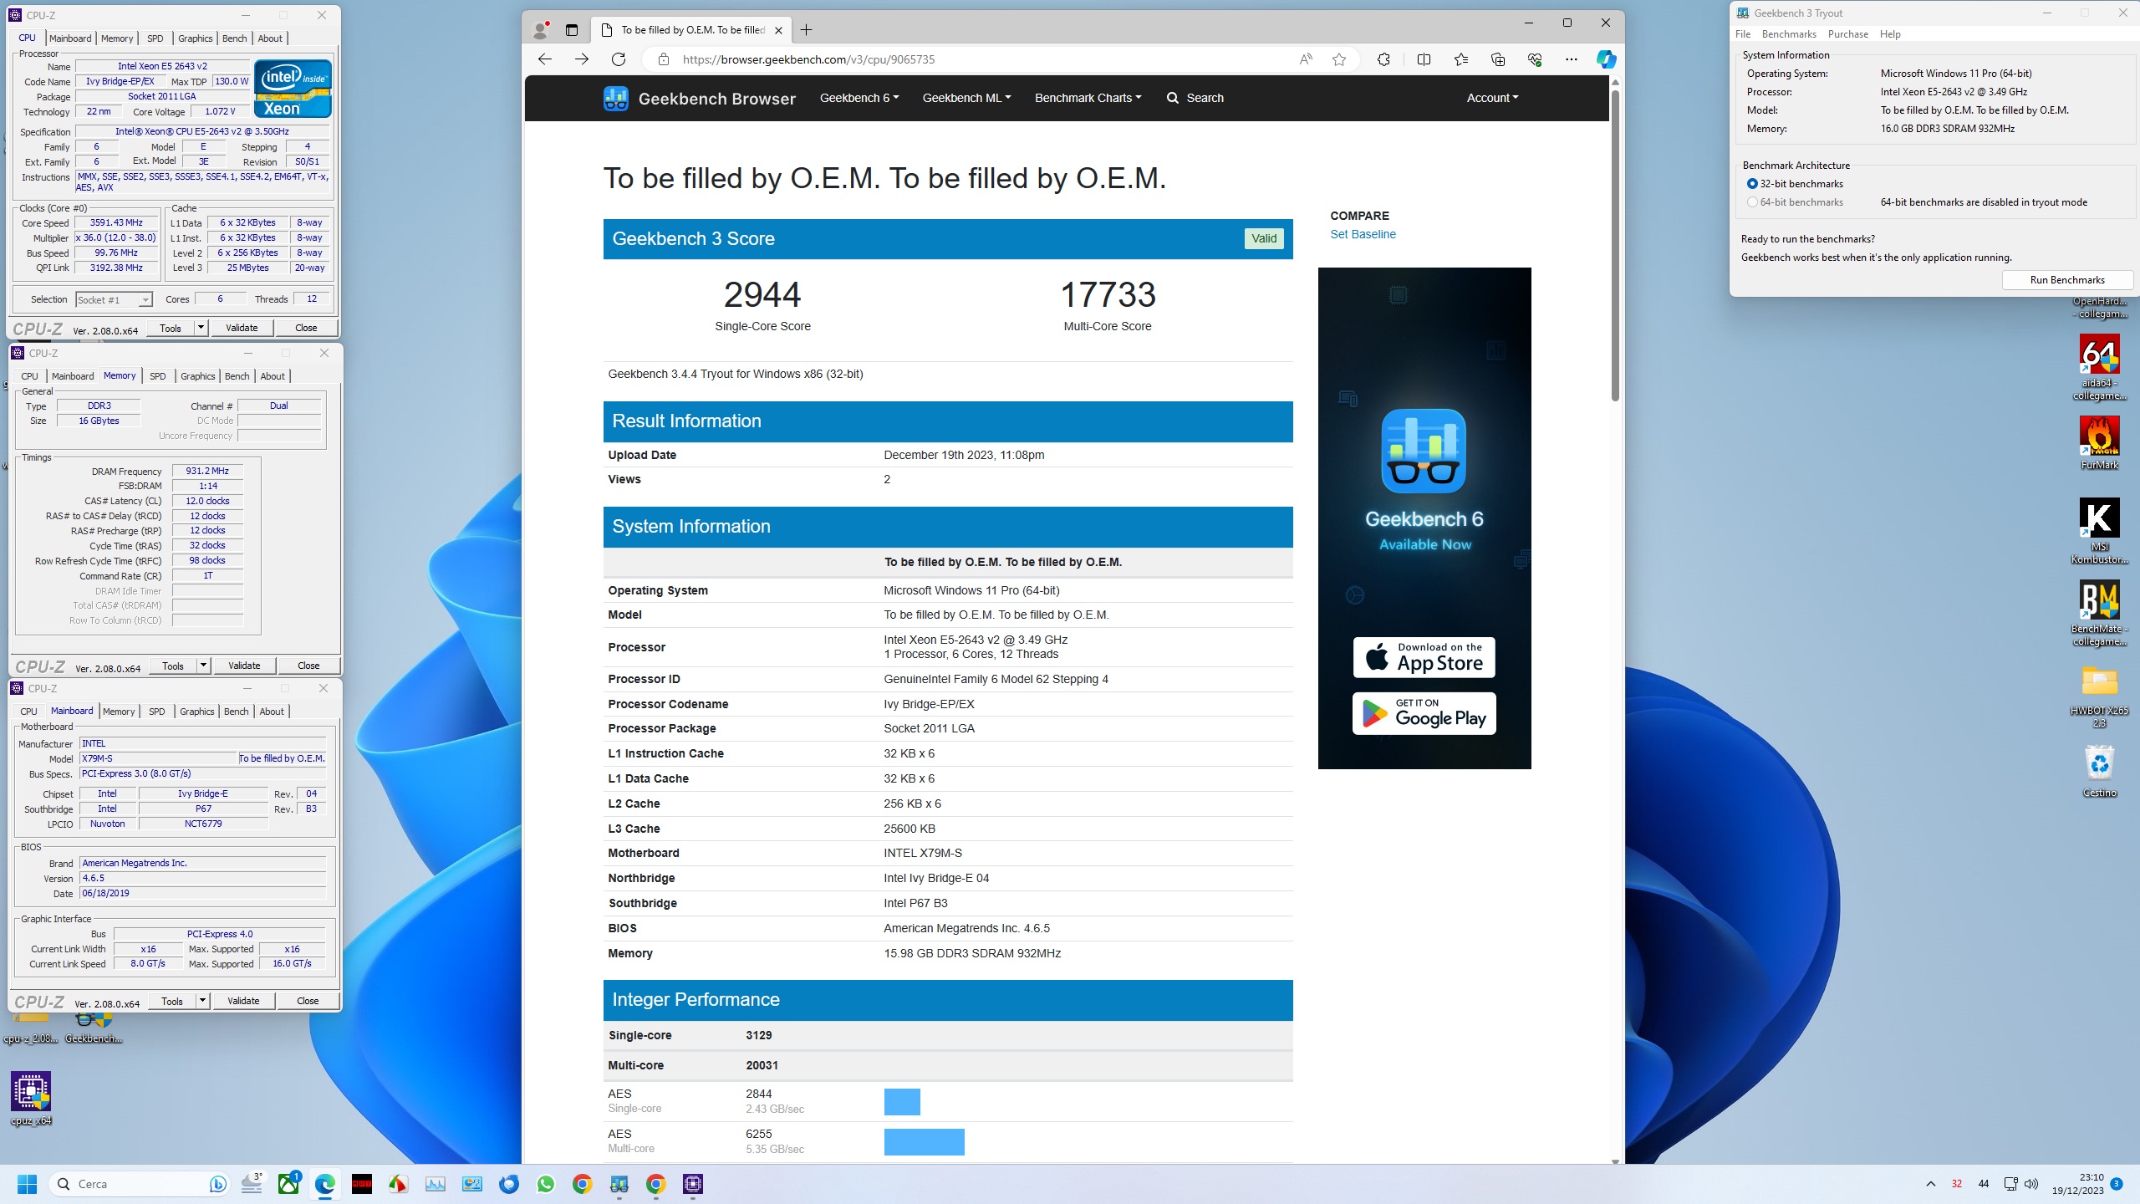Click Set Baseline link
2140x1204 pixels.
pos(1363,234)
